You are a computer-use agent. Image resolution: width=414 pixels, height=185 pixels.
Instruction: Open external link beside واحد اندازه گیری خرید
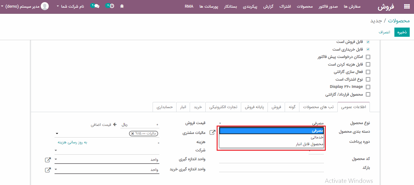point(48,170)
